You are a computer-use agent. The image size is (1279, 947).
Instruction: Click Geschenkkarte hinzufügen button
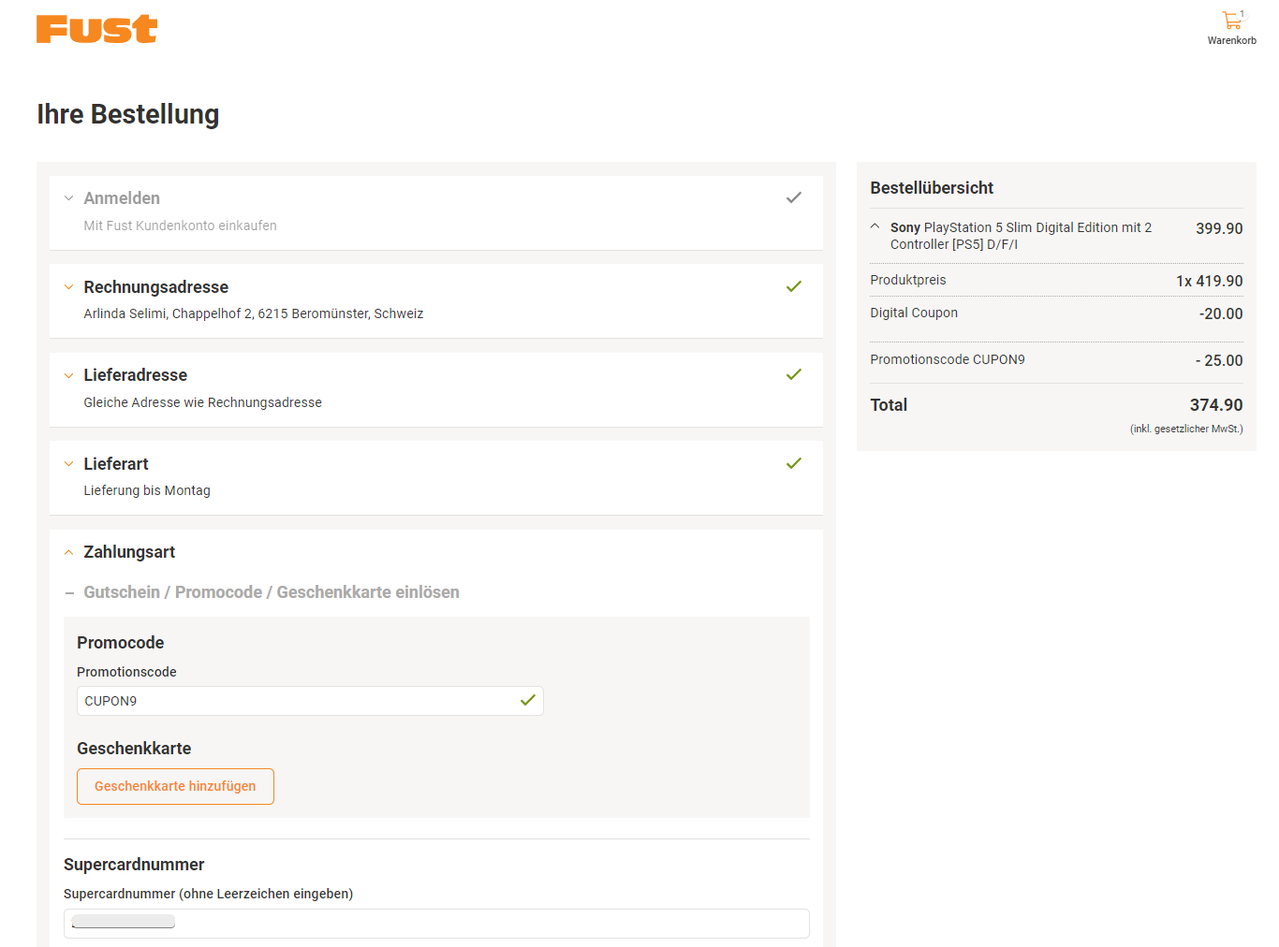[x=175, y=786]
